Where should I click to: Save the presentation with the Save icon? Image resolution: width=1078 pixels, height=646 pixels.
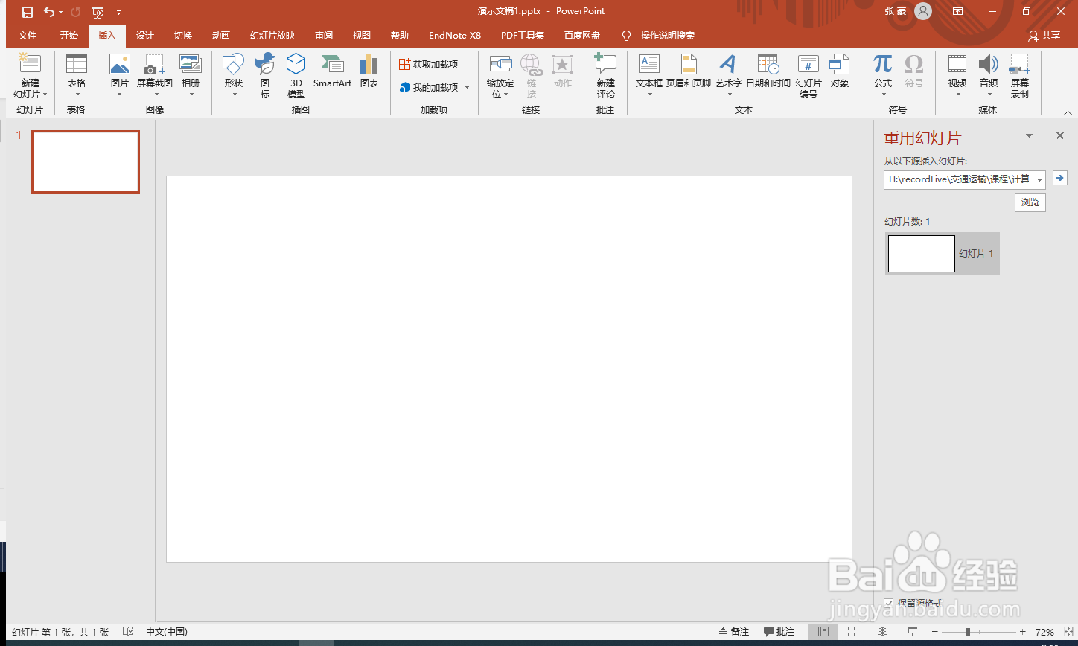click(28, 12)
